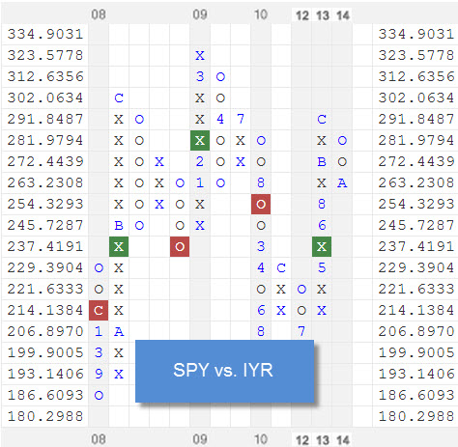Click 193.1406 on the right price axis
The height and width of the screenshot is (447, 458).
(416, 374)
